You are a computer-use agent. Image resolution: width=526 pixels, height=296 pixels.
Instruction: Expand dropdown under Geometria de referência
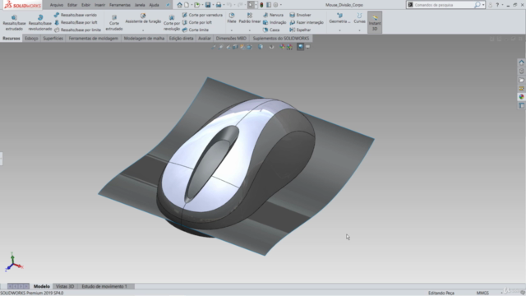click(339, 30)
